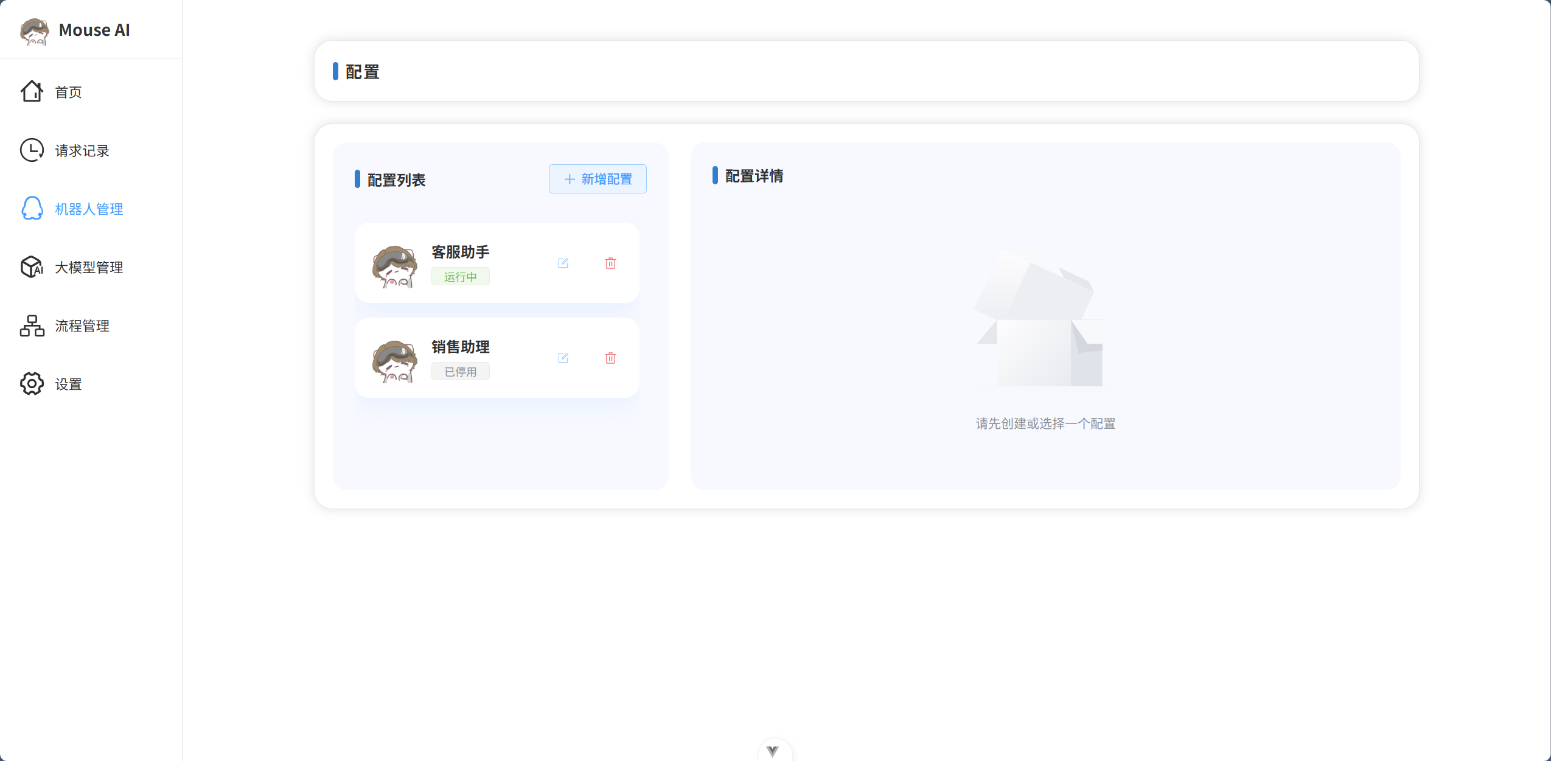This screenshot has width=1551, height=761.
Task: Open 请求记录 menu item
Action: [82, 151]
